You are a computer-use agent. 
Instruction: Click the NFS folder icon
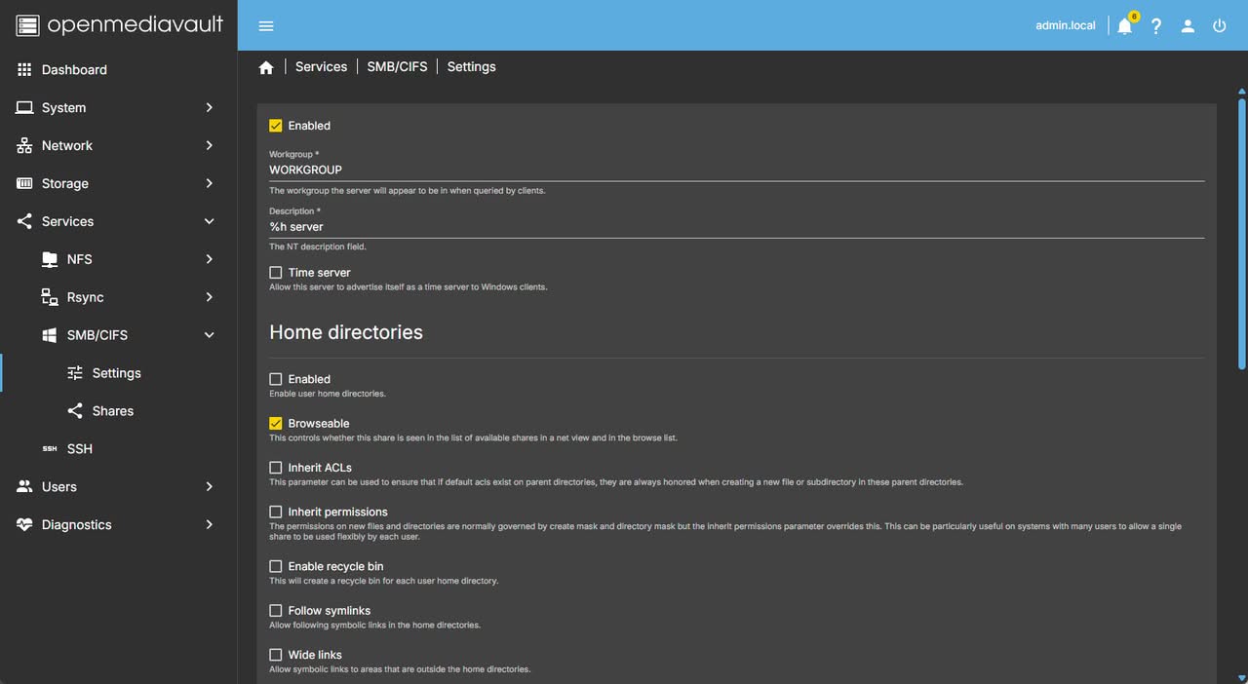50,259
